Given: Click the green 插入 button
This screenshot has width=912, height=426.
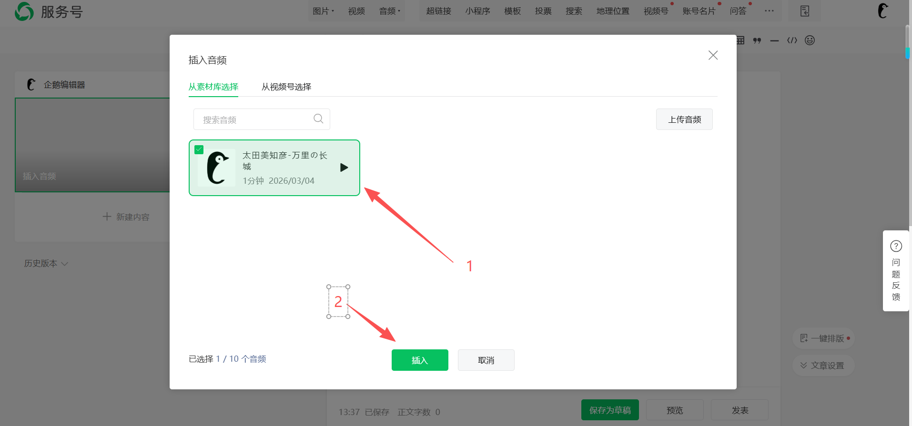Looking at the screenshot, I should [419, 360].
